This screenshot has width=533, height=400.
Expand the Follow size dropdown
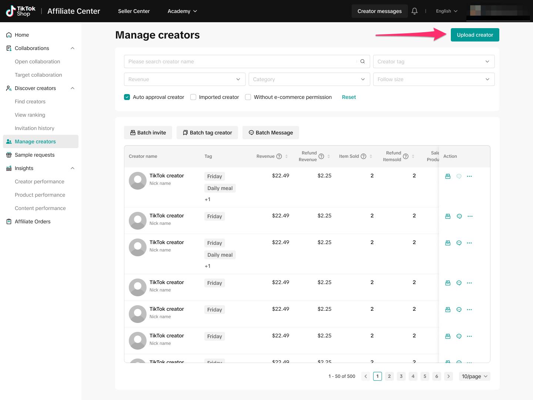[x=433, y=79]
